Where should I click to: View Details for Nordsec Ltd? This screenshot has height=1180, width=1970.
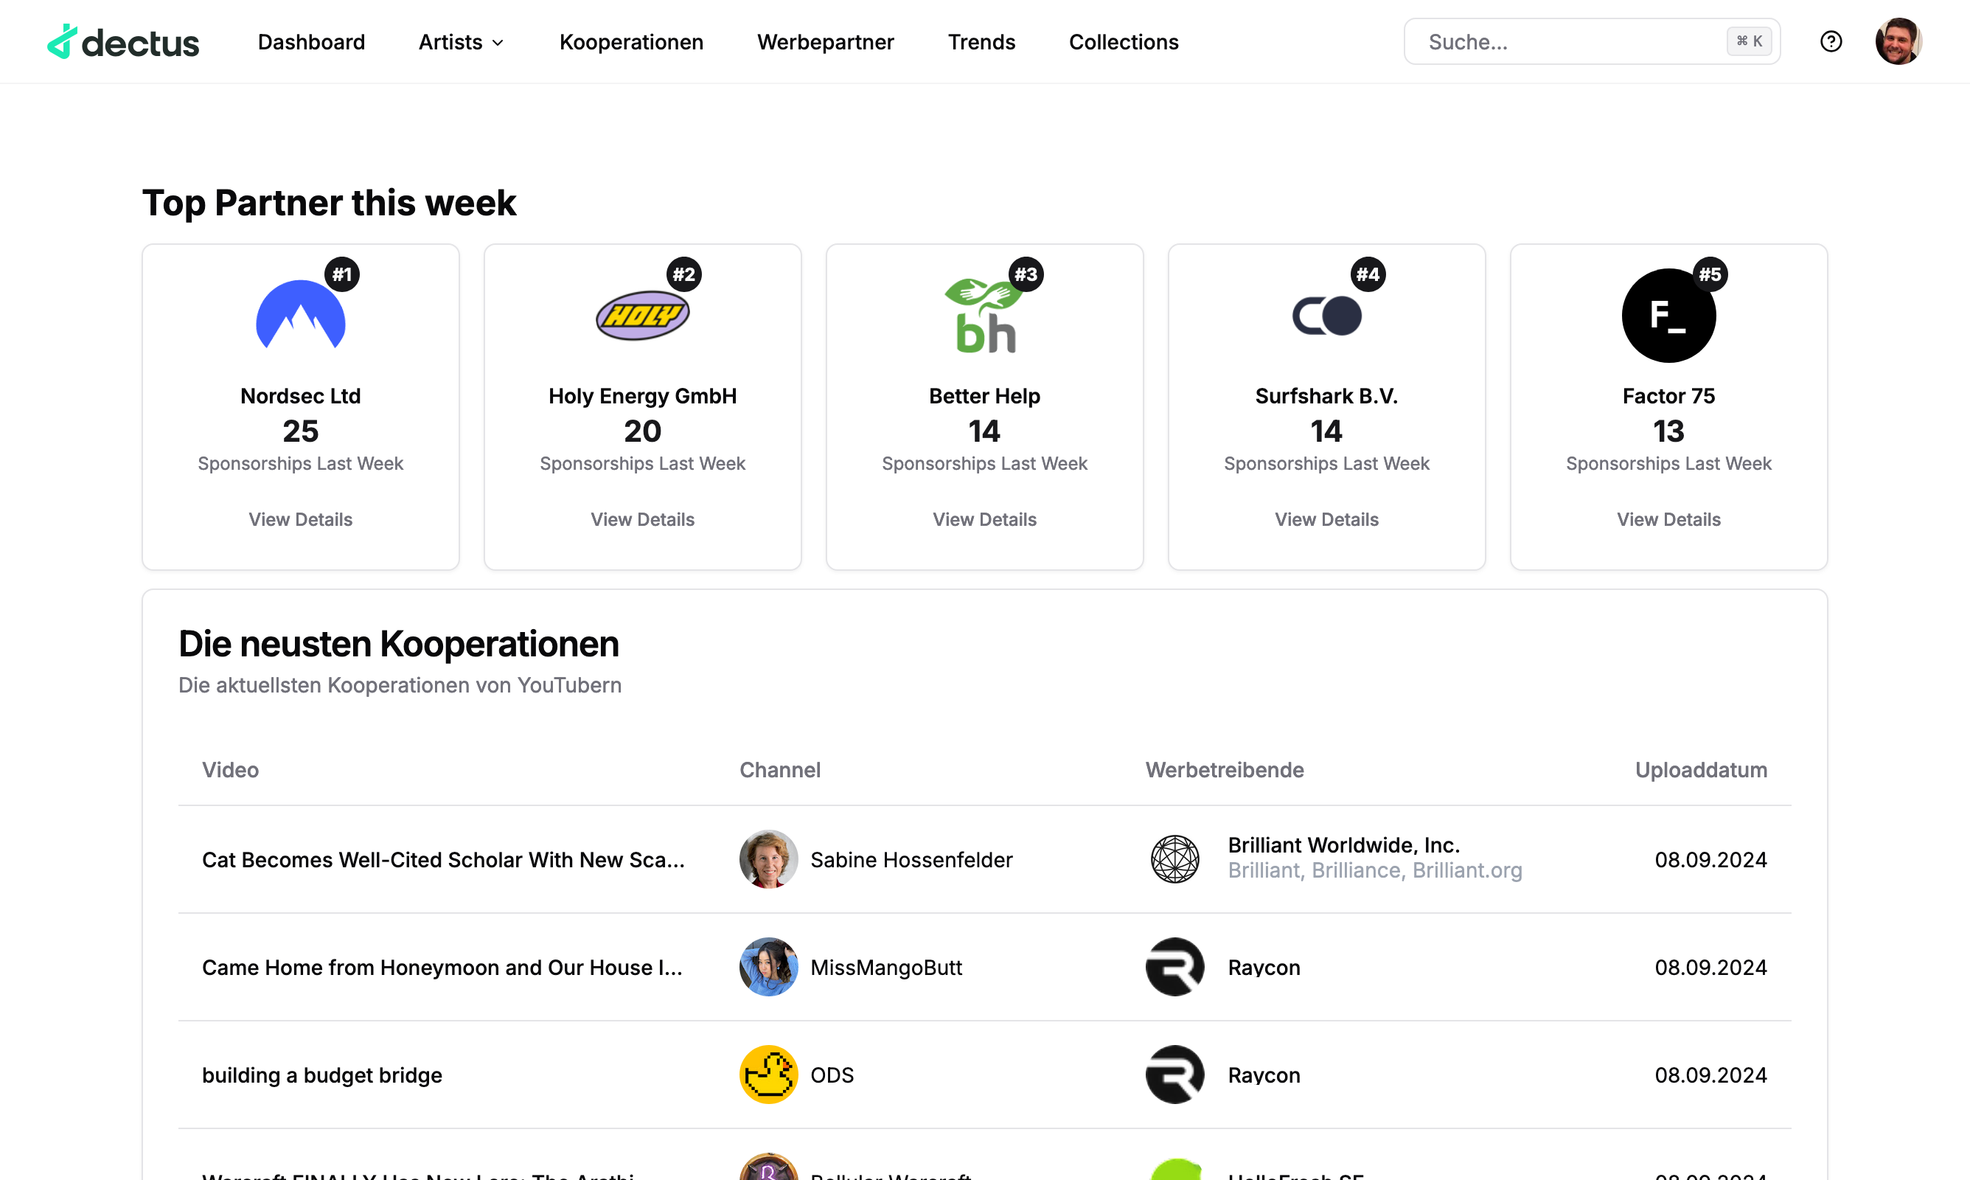(x=299, y=518)
